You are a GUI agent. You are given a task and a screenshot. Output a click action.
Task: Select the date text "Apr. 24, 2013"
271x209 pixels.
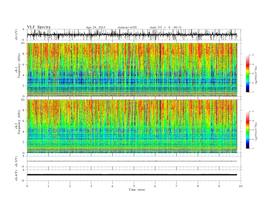pos(95,27)
